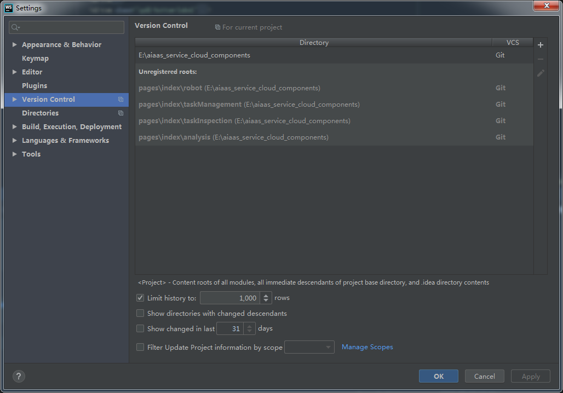This screenshot has width=563, height=393.
Task: Select Keymap in the settings tree
Action: (35, 58)
